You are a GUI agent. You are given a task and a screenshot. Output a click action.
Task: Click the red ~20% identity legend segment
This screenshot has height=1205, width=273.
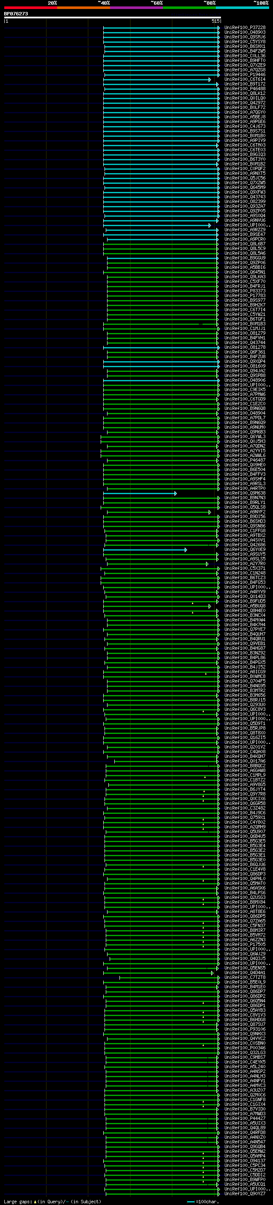pos(30,8)
